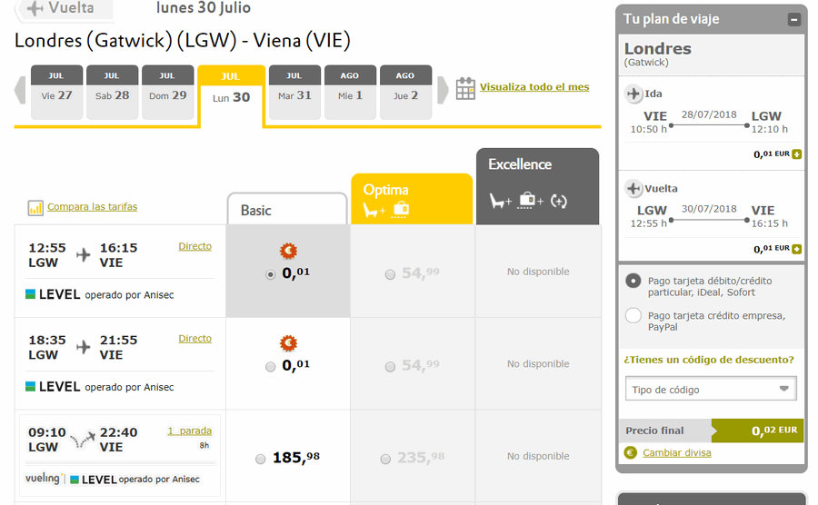Click the promo badge on 18:35 flight
Screen dimensions: 818x505
(x=288, y=343)
